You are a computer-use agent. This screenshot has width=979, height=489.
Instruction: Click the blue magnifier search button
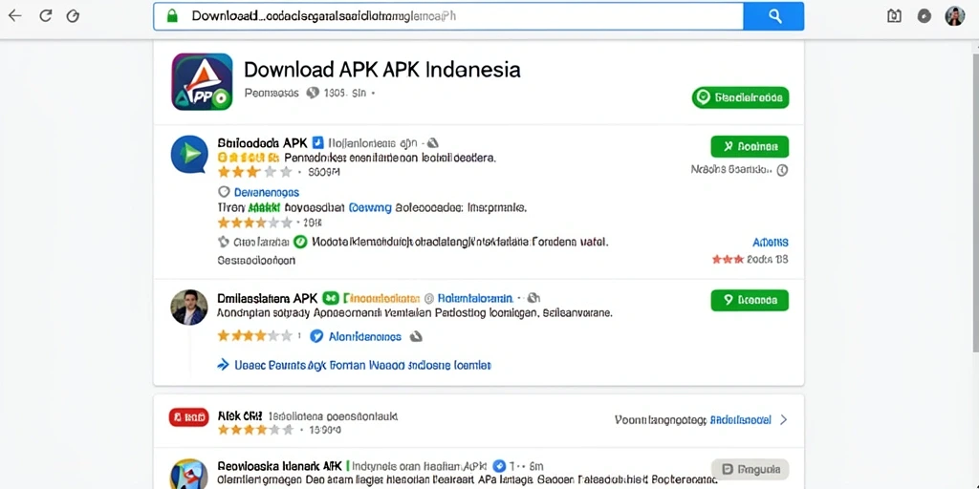coord(774,16)
